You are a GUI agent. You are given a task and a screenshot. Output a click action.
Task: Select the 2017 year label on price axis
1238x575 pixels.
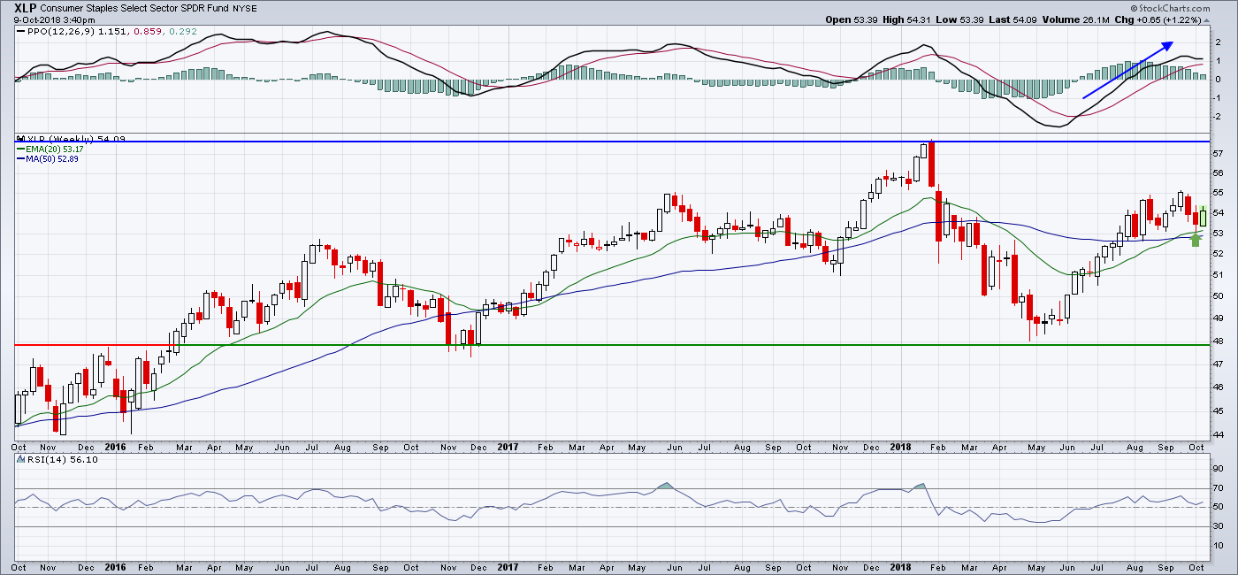tap(508, 447)
